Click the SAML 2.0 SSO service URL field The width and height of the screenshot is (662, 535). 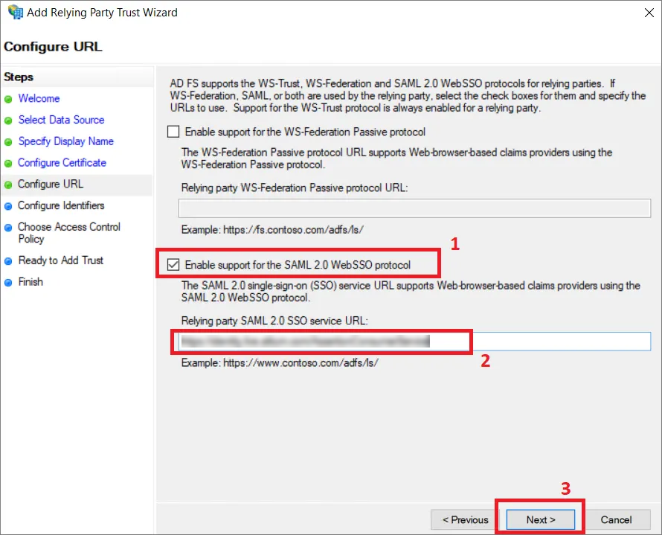414,342
